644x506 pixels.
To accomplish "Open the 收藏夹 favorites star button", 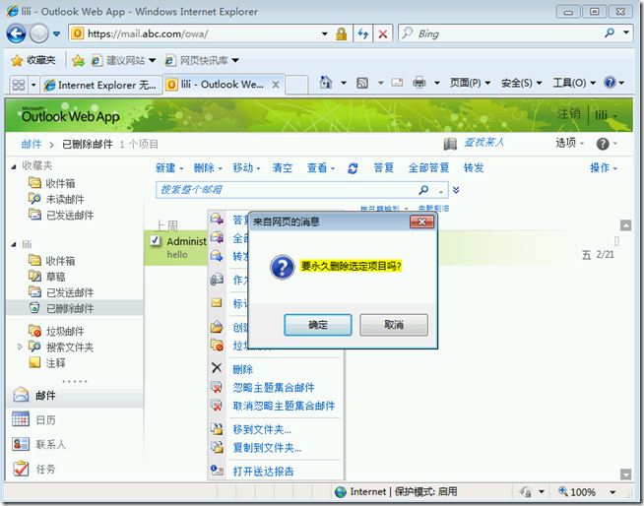I will click(x=33, y=60).
